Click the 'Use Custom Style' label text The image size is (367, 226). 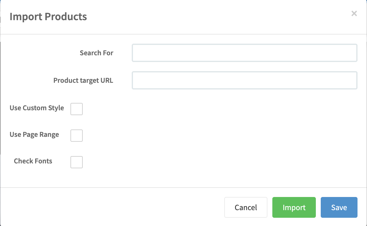[37, 108]
